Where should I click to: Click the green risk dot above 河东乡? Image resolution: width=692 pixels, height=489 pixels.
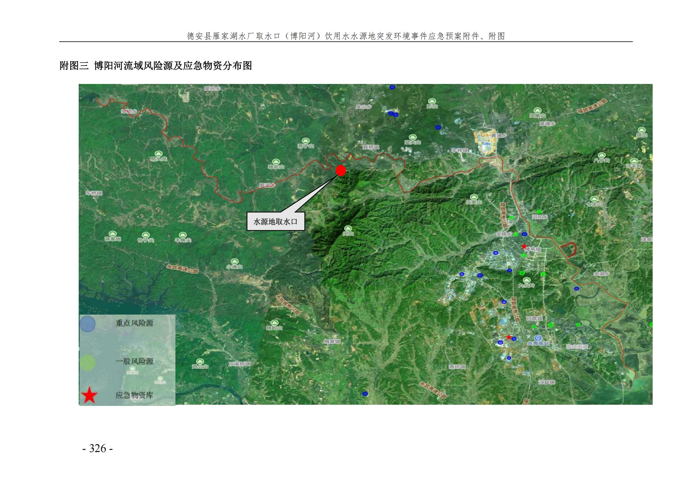point(539,211)
